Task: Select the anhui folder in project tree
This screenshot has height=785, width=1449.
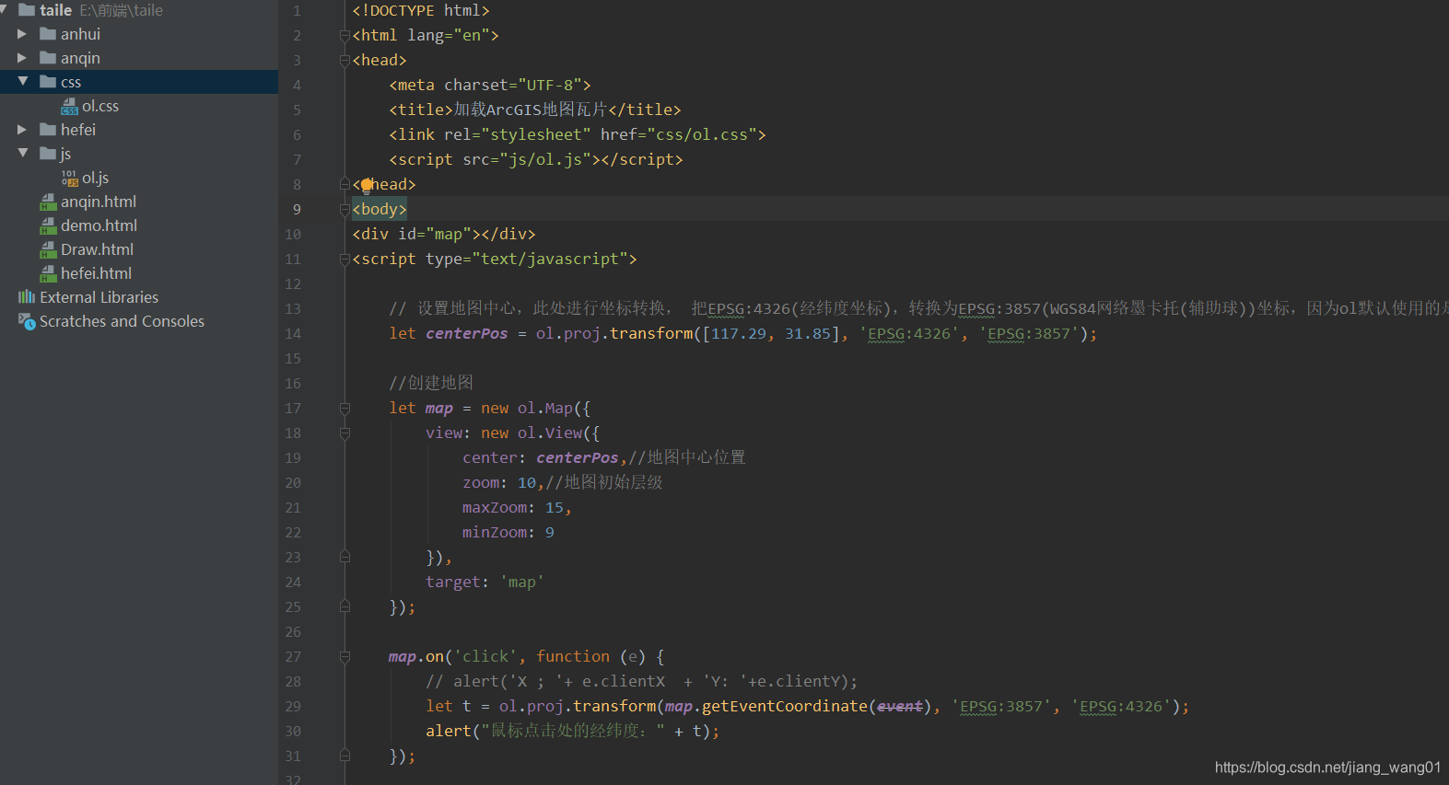Action: pyautogui.click(x=80, y=34)
